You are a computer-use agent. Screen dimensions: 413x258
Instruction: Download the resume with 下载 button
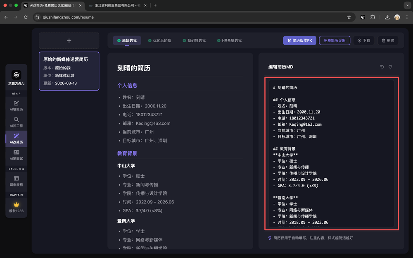click(364, 41)
